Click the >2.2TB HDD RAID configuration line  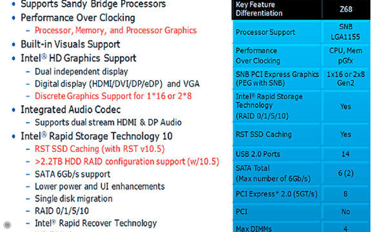127,162
